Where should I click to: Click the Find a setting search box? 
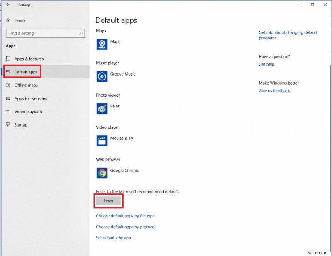pyautogui.click(x=45, y=33)
